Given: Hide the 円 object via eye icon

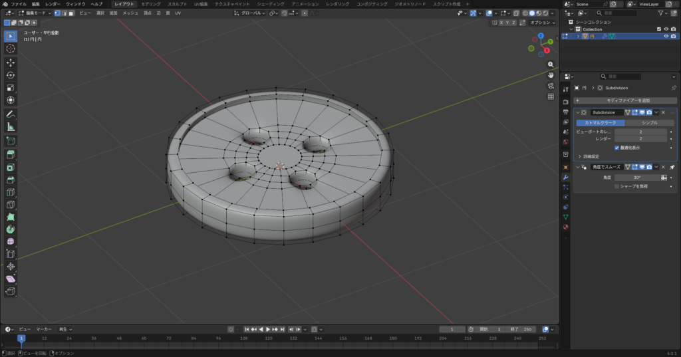Looking at the screenshot, I should (x=666, y=36).
